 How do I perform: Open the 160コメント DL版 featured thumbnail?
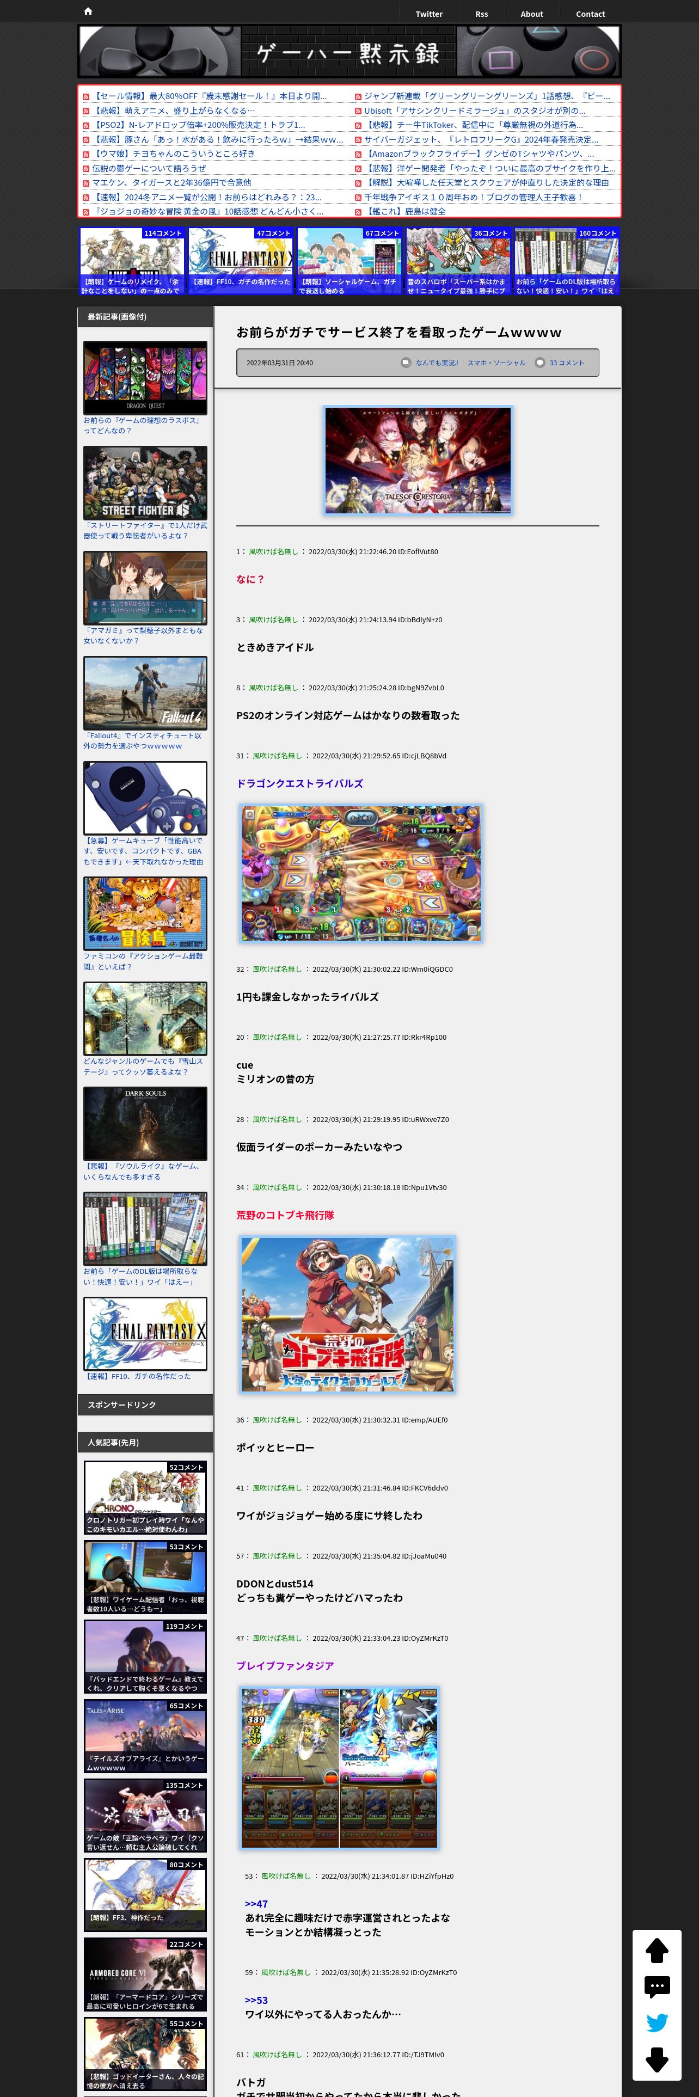point(567,261)
